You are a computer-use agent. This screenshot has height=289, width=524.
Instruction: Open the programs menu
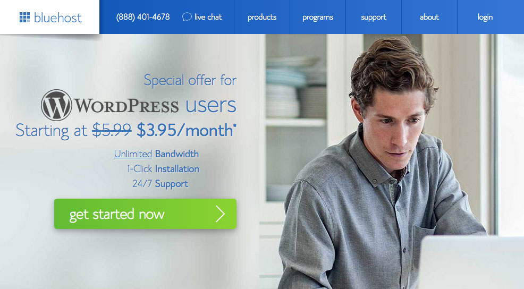pyautogui.click(x=318, y=17)
